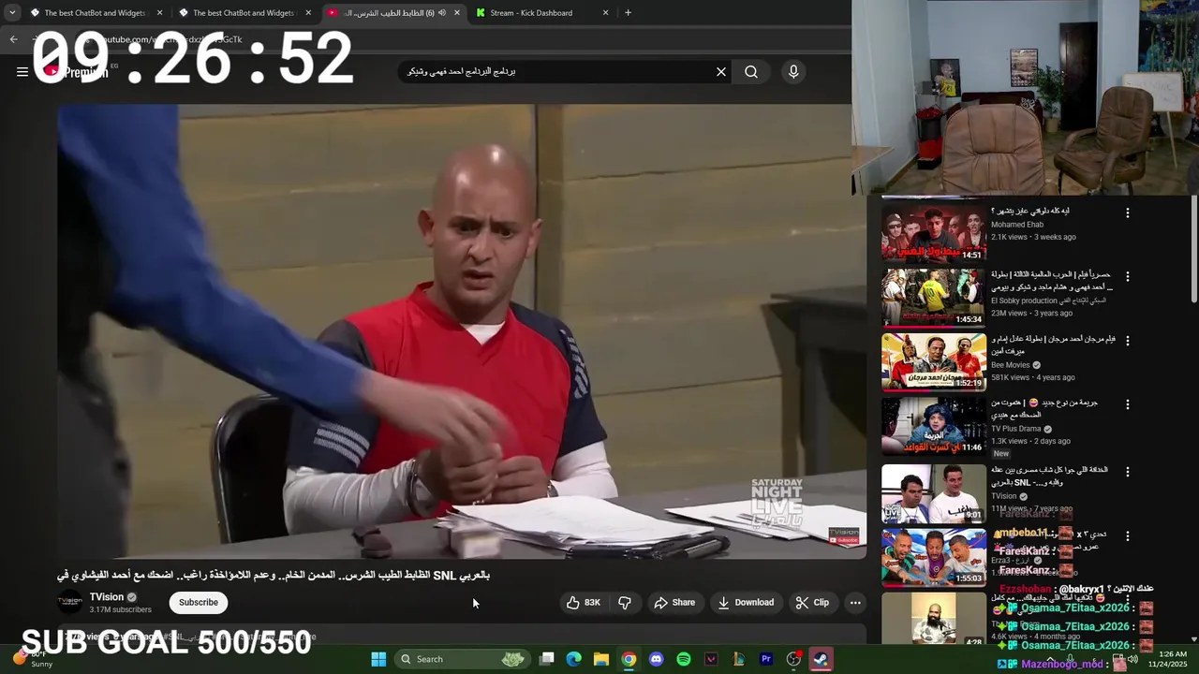
Task: Subscribe to the TVision channel
Action: 199,603
